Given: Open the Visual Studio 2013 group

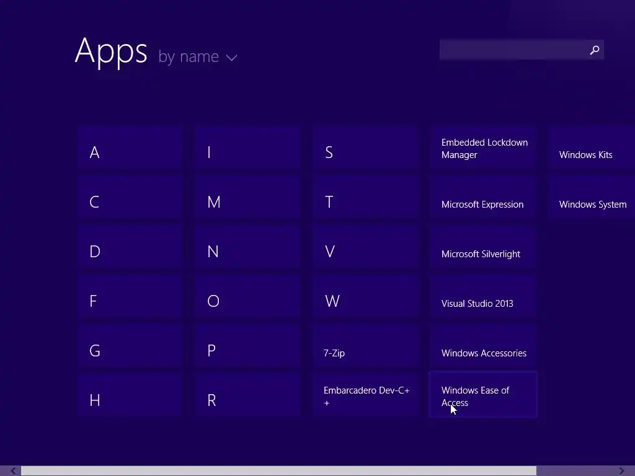Looking at the screenshot, I should (x=483, y=296).
